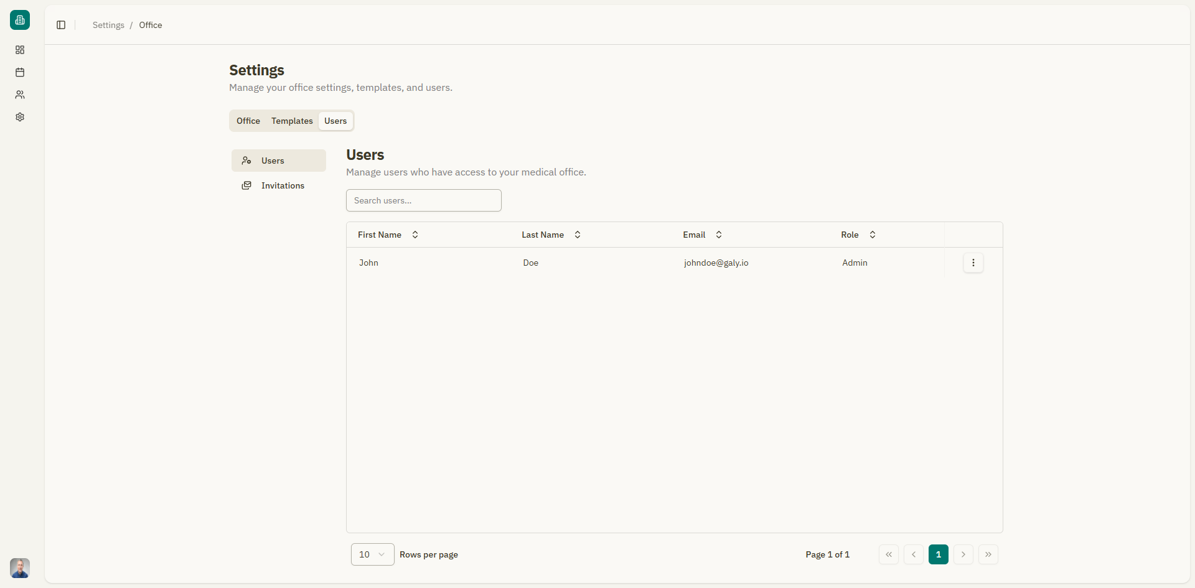This screenshot has height=588, width=1195.
Task: Open Invitations in the side menu
Action: click(283, 185)
